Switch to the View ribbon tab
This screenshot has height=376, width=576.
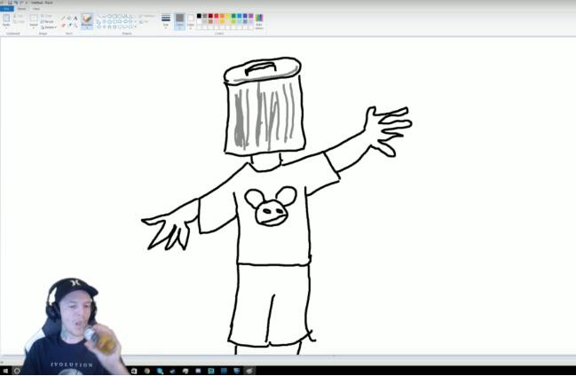pyautogui.click(x=36, y=9)
